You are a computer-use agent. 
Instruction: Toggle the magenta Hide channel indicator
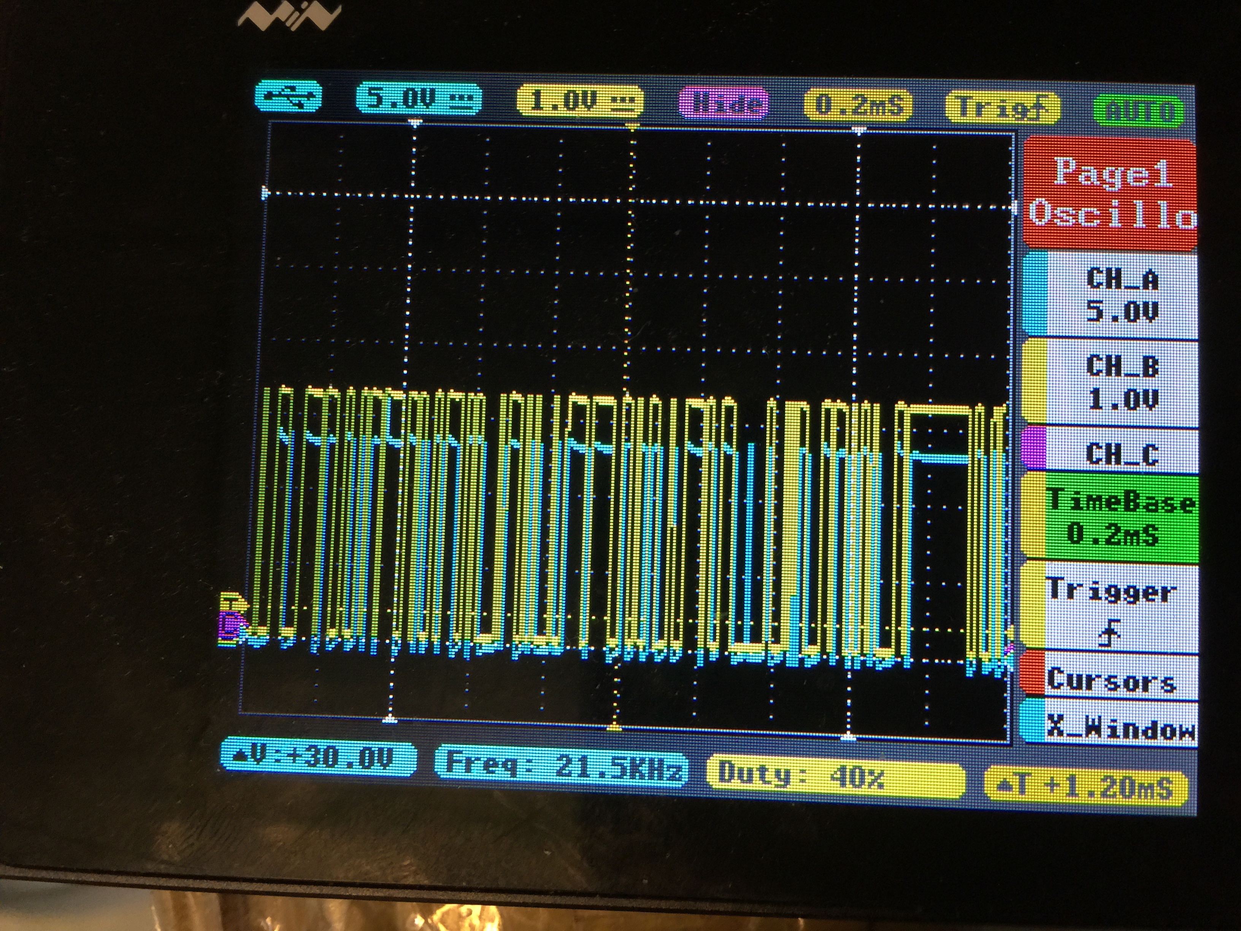pyautogui.click(x=724, y=103)
